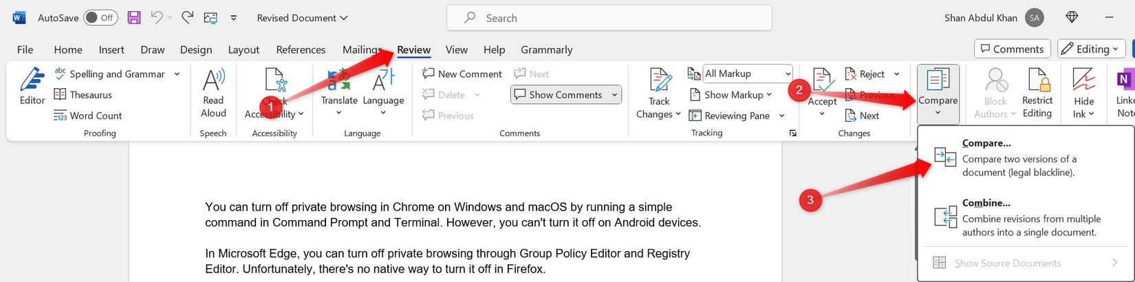The image size is (1135, 282).
Task: Open the Tracking group dialog launcher
Action: (x=793, y=133)
